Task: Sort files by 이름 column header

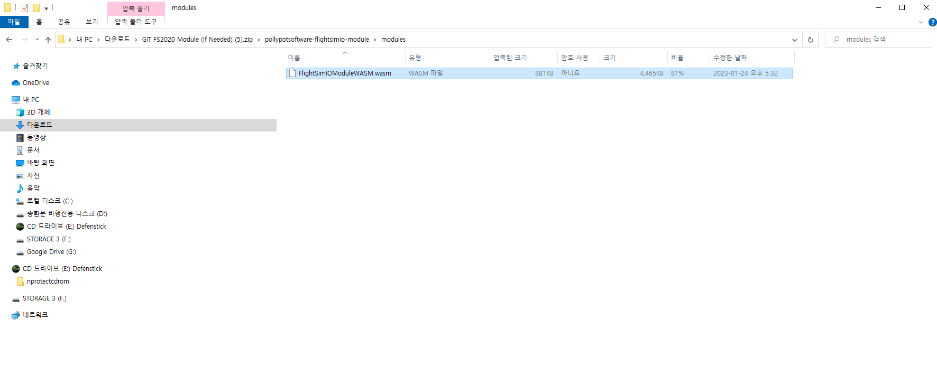Action: click(294, 58)
